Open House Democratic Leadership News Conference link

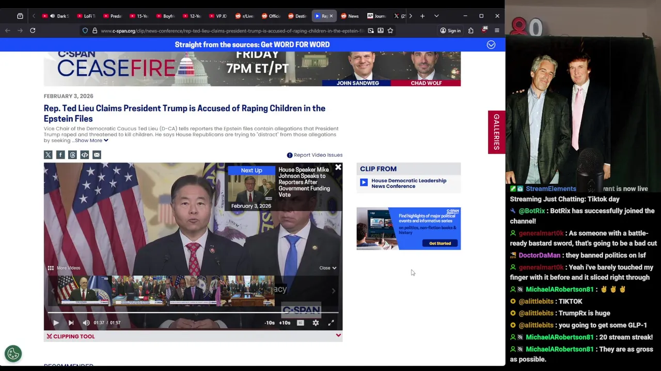point(408,183)
